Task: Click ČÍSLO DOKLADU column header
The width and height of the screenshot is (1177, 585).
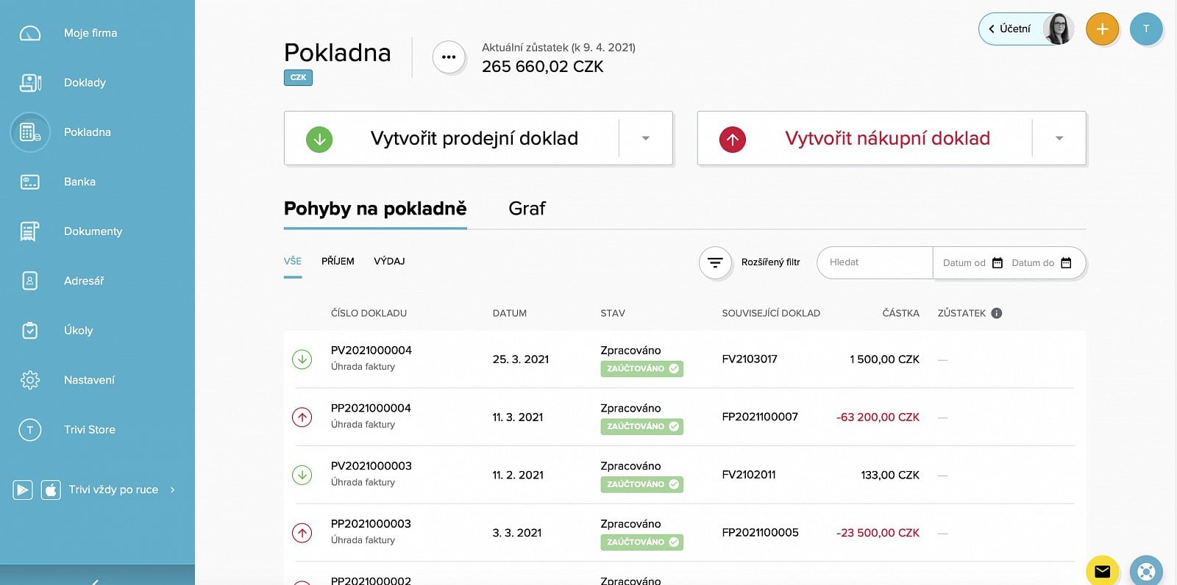Action: pos(369,313)
